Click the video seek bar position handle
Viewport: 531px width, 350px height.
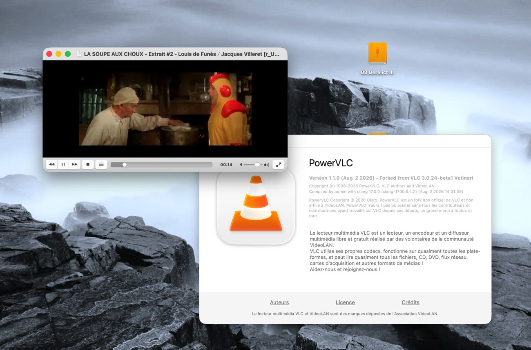tap(125, 165)
